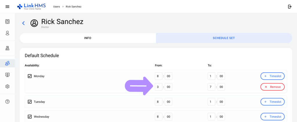Edit Monday second From minutes field
The height and width of the screenshot is (122, 297).
[169, 87]
